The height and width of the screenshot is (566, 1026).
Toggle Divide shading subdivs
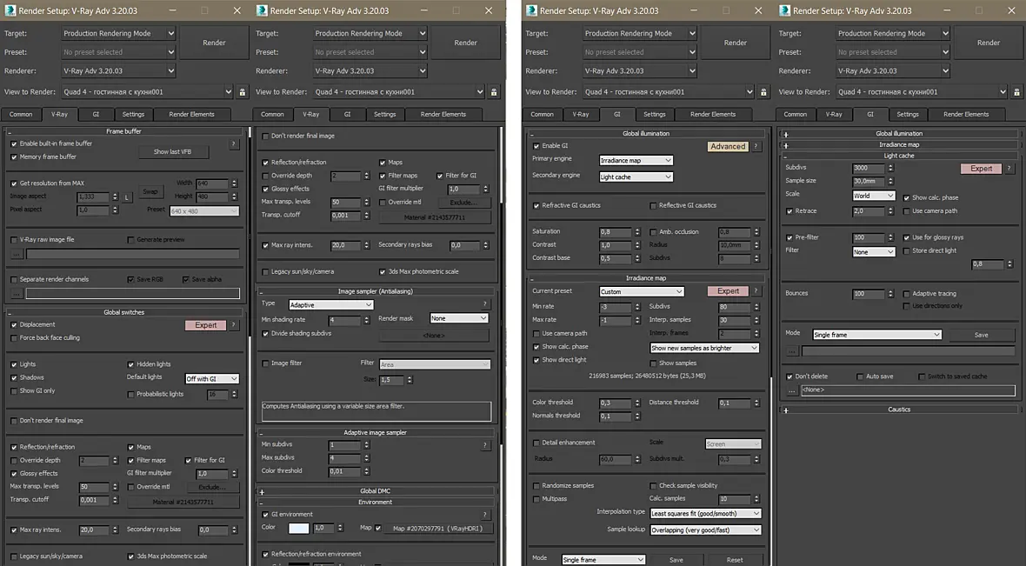point(265,334)
